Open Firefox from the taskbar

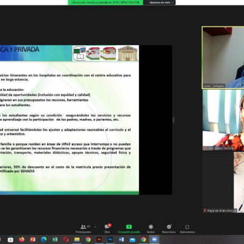pyautogui.click(x=21, y=240)
